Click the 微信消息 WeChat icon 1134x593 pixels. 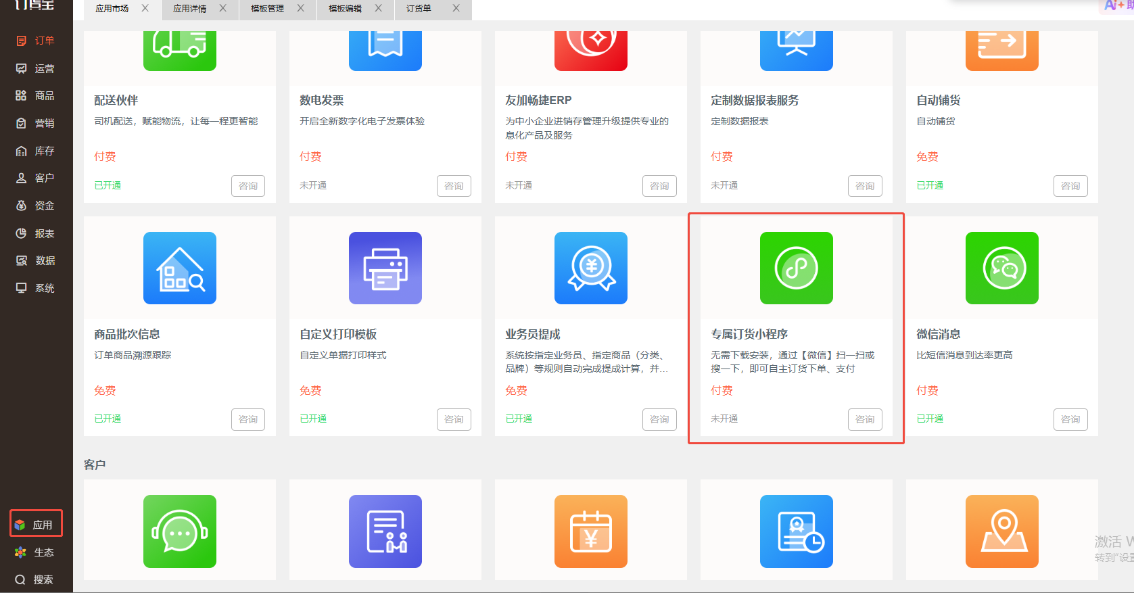1002,268
